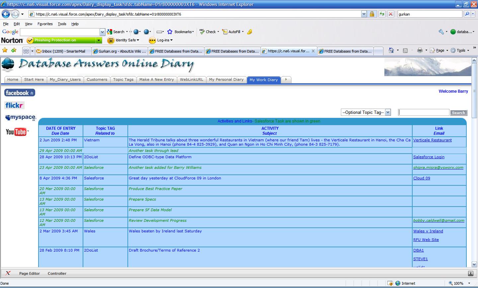Click the Google toolbar Check spelling button
Viewport: 478px width, 288px height.
(208, 32)
